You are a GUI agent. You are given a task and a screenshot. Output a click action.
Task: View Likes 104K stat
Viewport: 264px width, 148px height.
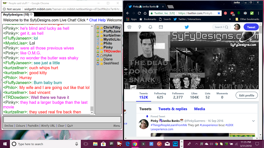point(194,95)
